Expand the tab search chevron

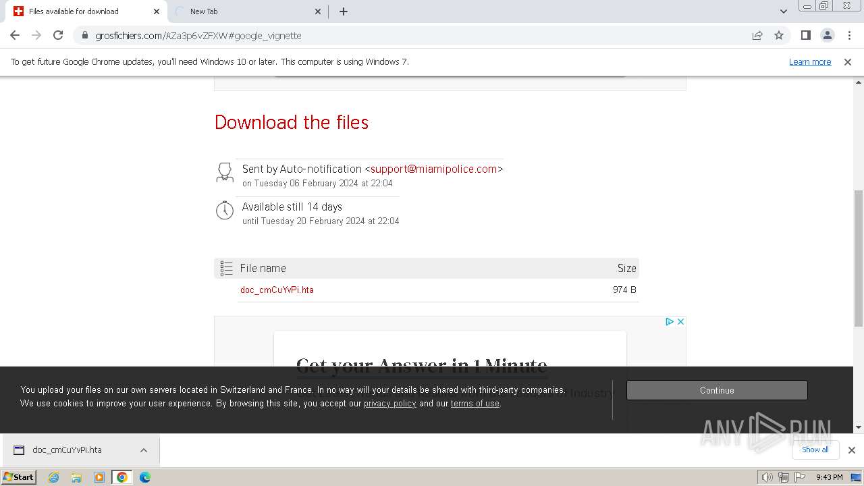784,11
